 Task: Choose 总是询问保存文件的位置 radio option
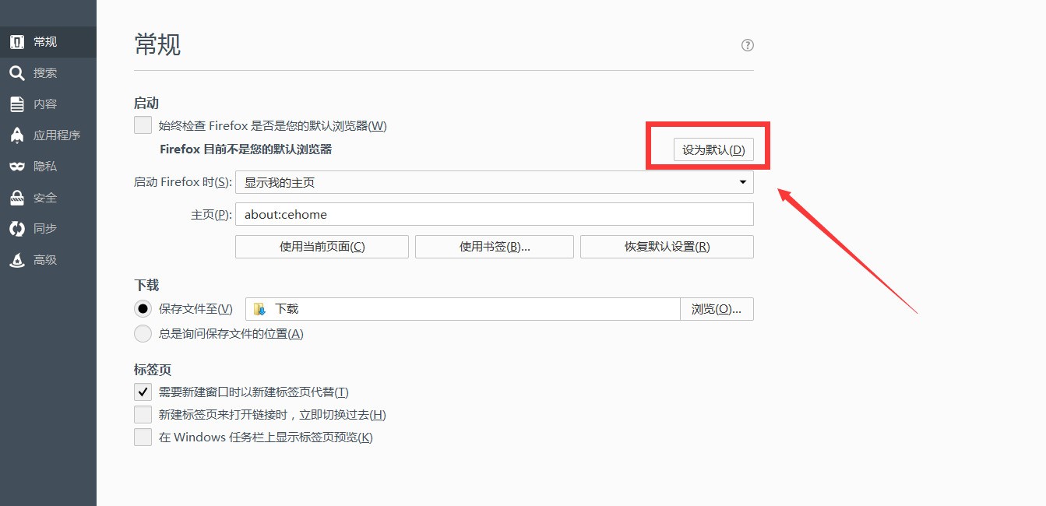[143, 334]
